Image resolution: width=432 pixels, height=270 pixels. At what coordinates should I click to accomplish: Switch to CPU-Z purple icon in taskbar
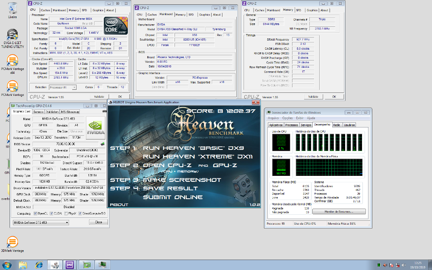[x=70, y=265]
